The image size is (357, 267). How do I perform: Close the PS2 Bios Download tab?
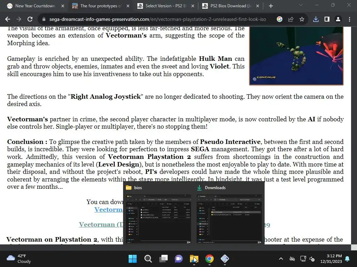[x=258, y=6]
